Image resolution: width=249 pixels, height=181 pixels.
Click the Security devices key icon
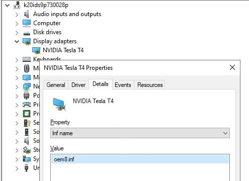27,123
